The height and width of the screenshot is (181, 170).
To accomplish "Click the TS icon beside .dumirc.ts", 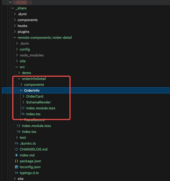I will click(17, 143).
